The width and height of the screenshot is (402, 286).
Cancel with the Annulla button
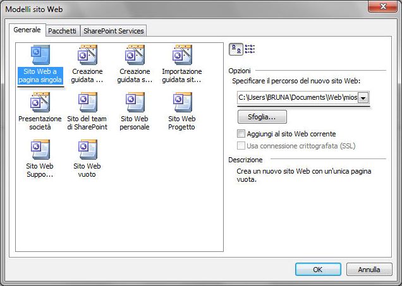[369, 270]
